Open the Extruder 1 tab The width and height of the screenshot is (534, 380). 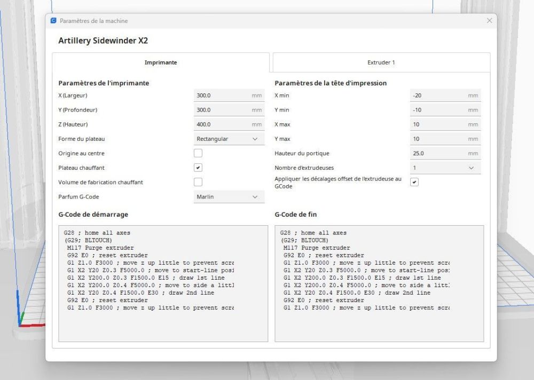(x=381, y=62)
